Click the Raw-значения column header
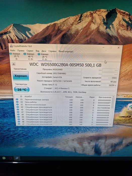The image size is (132, 176). pyautogui.click(x=105, y=97)
